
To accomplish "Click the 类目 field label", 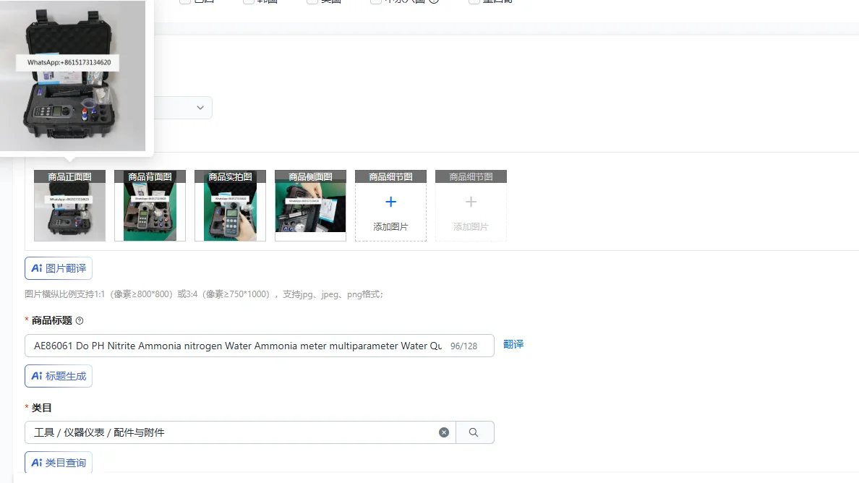I will tap(41, 408).
